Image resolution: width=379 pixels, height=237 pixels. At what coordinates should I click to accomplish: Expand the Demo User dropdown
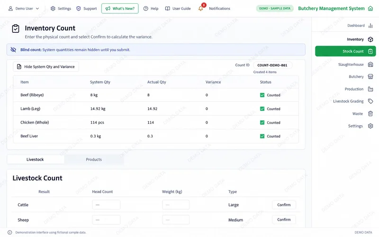(24, 9)
